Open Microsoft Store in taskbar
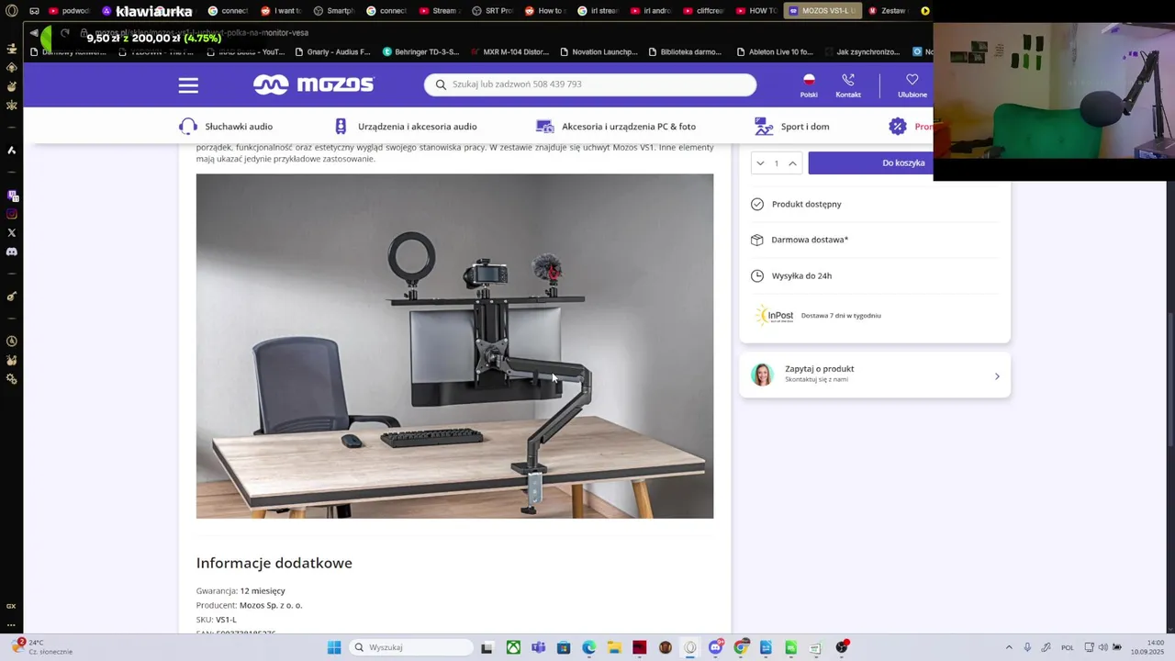This screenshot has width=1175, height=661. pyautogui.click(x=564, y=647)
